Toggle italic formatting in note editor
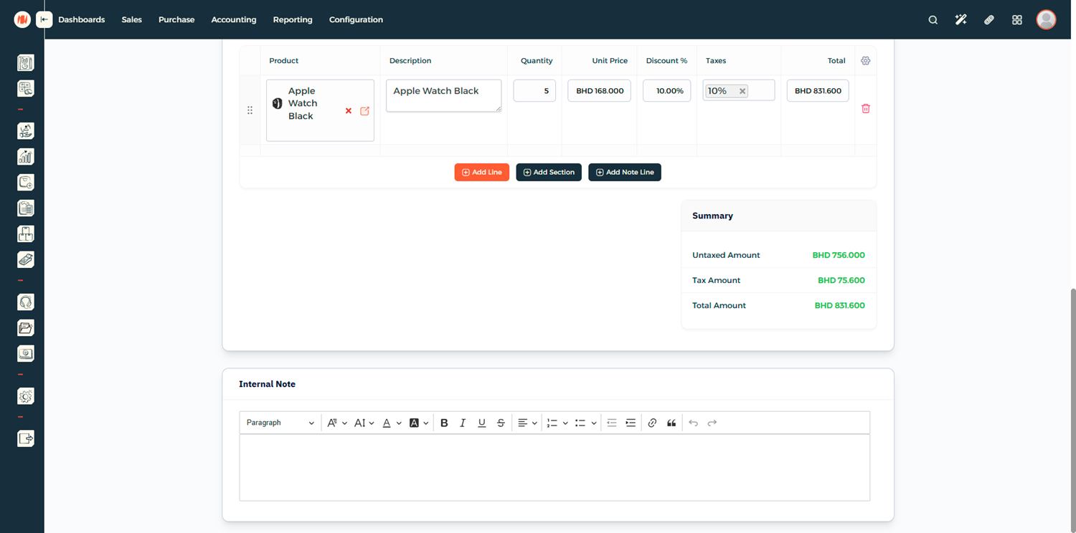Image resolution: width=1076 pixels, height=533 pixels. pos(463,423)
